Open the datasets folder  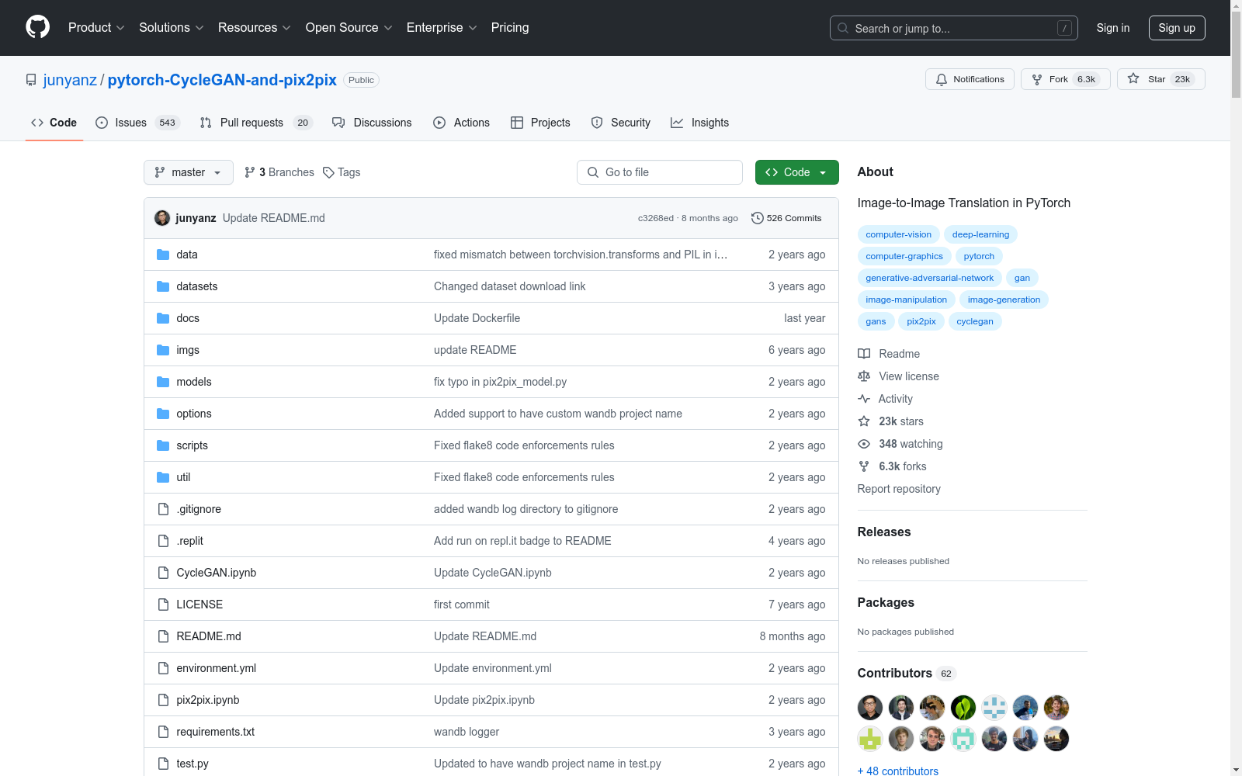[197, 286]
